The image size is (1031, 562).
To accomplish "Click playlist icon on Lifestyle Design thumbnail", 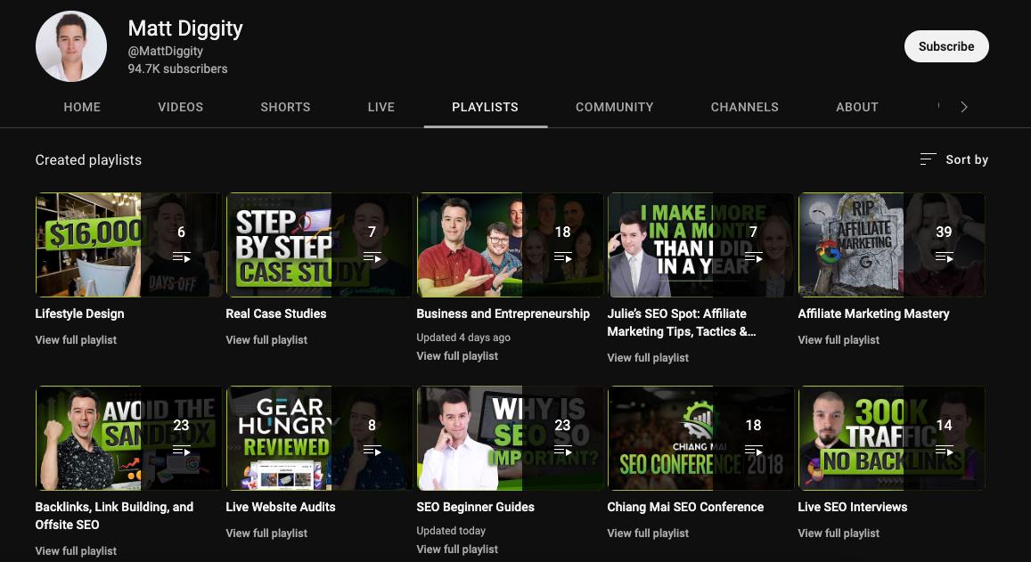I will point(181,257).
